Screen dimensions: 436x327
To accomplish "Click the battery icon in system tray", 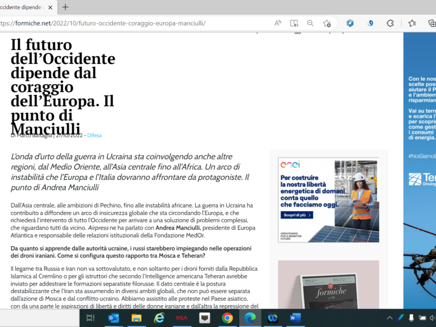I will click(x=422, y=318).
